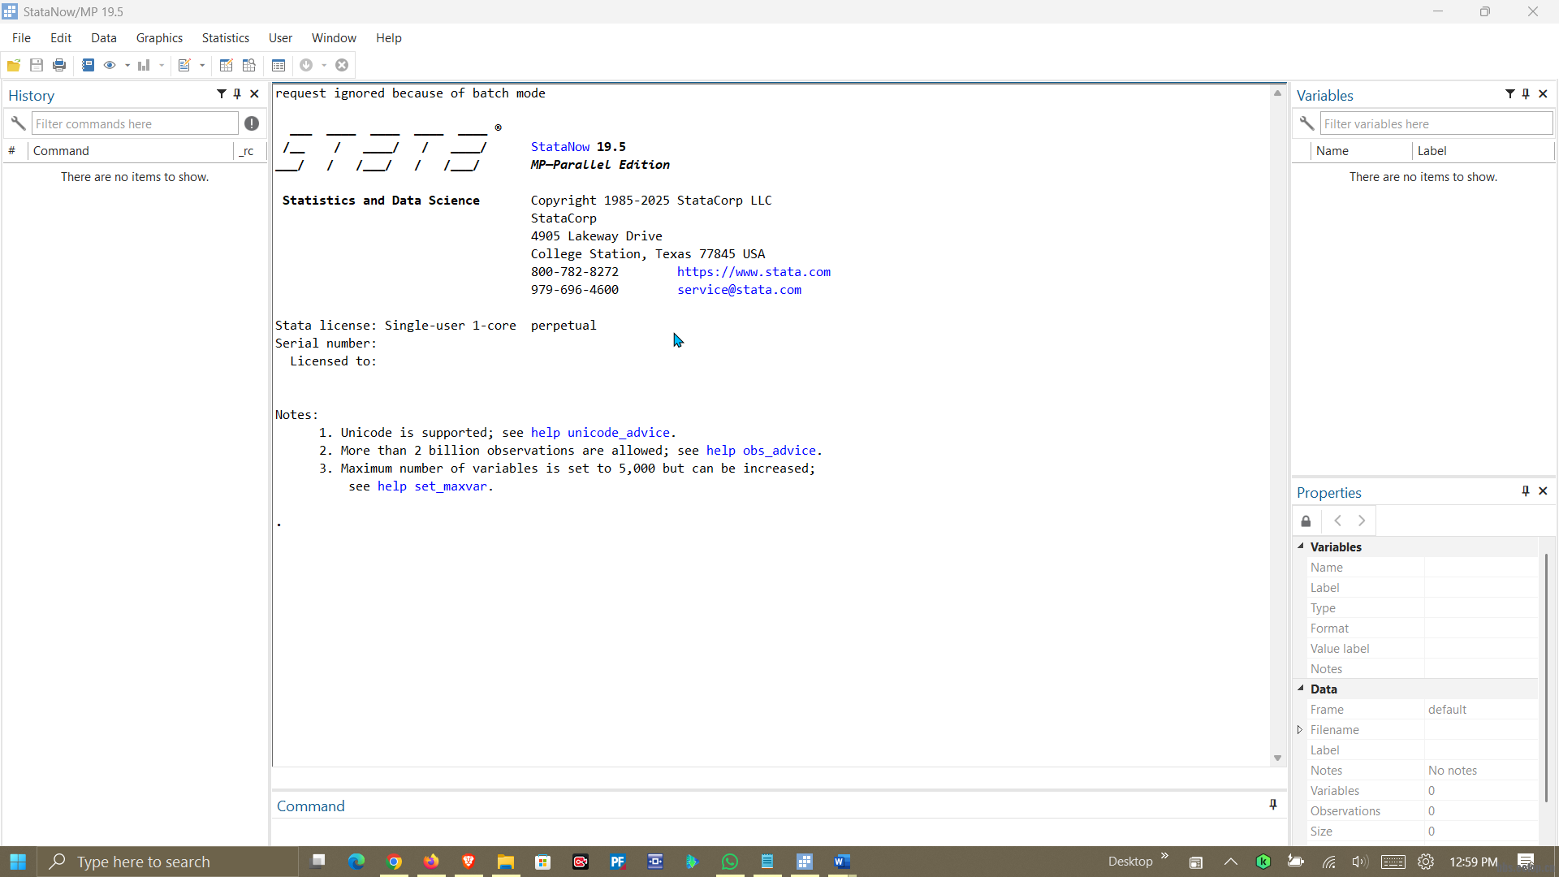Open the More icon dropdown arrow

coord(324,66)
